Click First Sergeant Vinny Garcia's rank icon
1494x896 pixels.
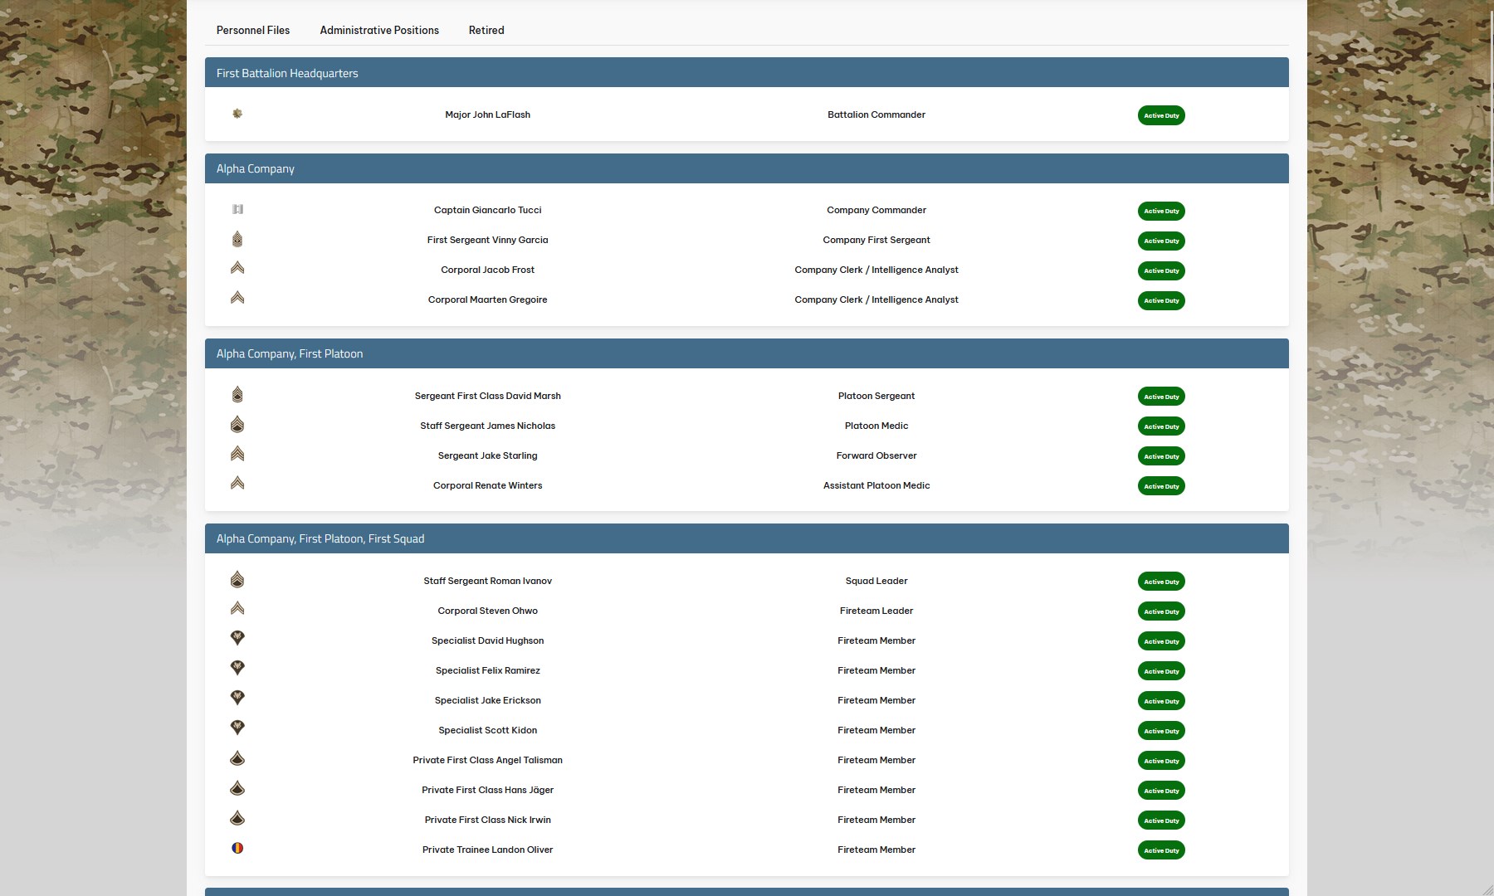tap(237, 240)
